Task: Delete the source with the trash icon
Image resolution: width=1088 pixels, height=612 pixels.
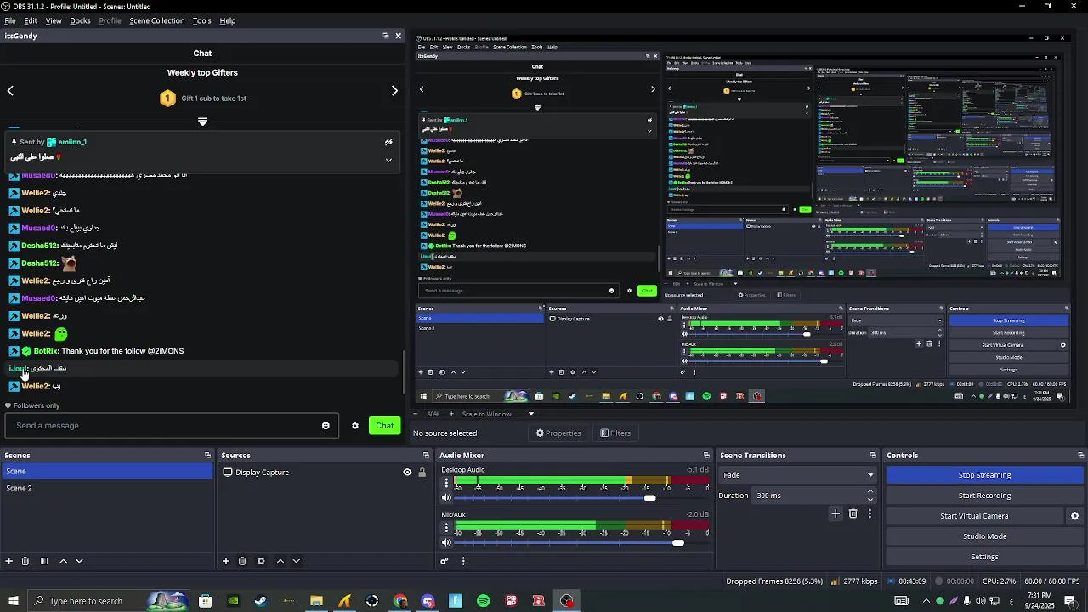Action: [x=242, y=561]
